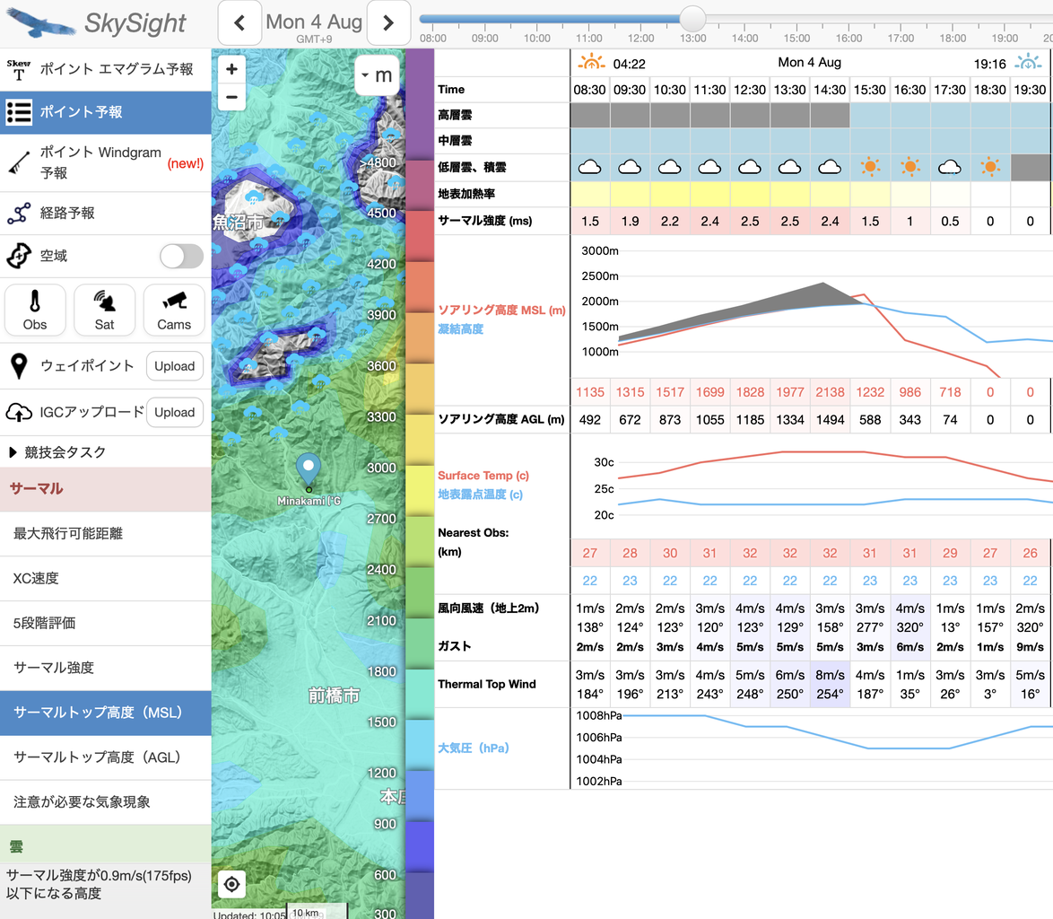Click the 09:00 tick on timeline
This screenshot has height=919, width=1053.
click(485, 39)
